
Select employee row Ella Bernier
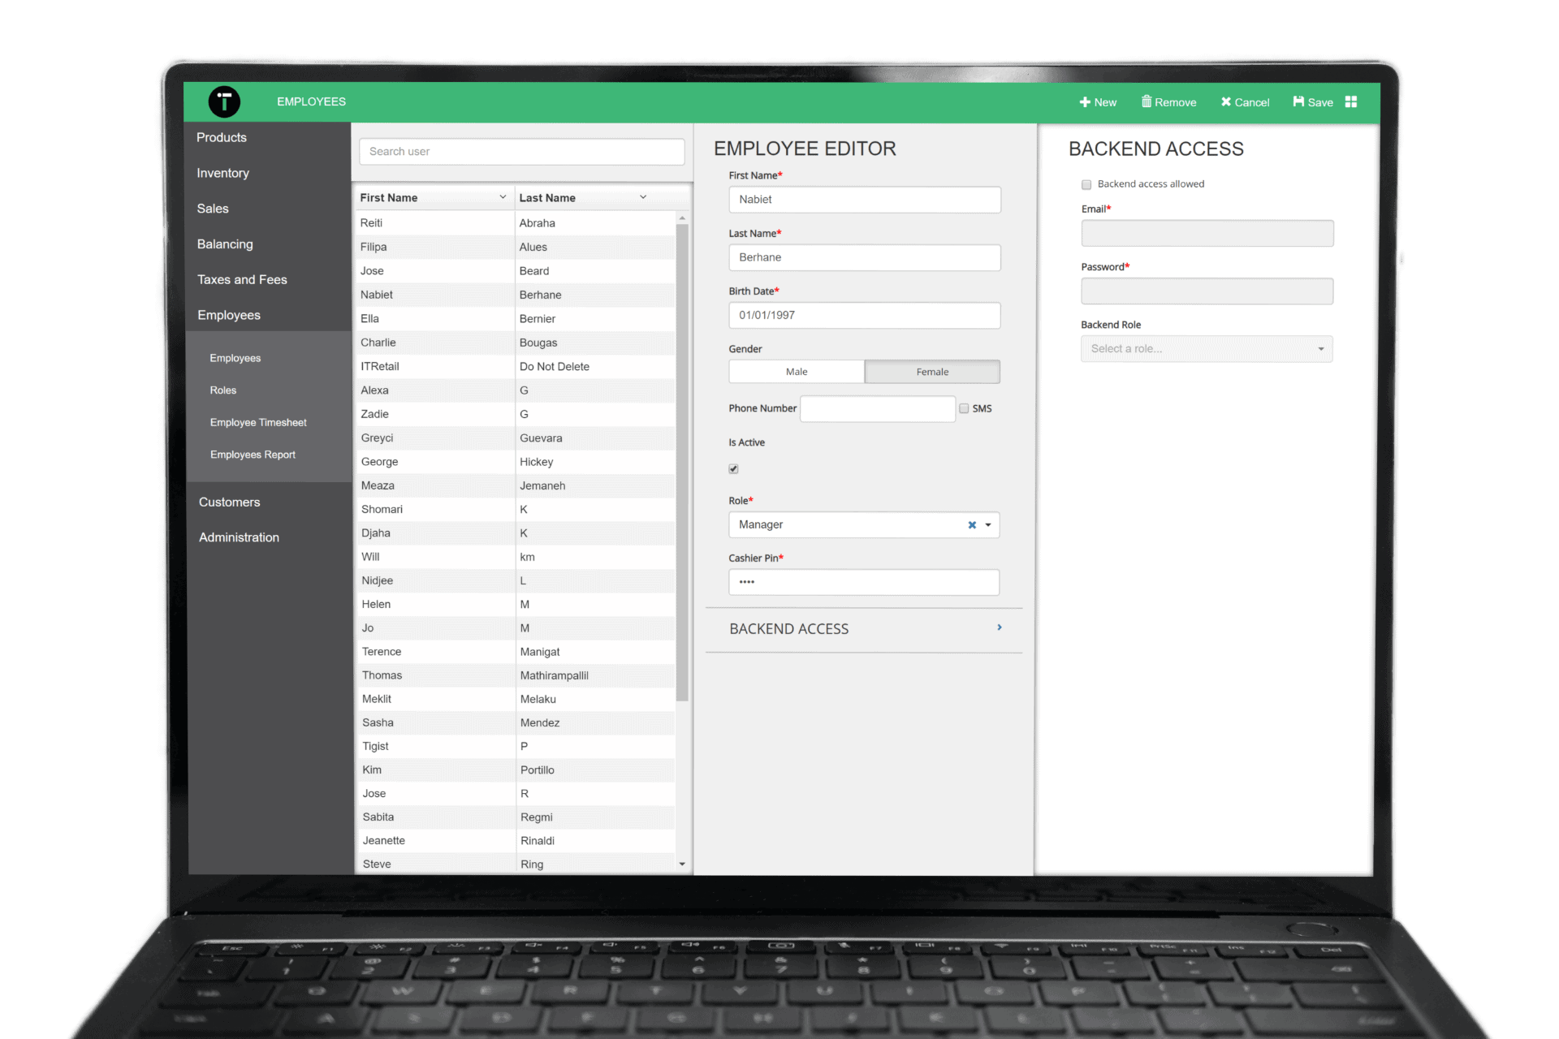(x=516, y=319)
